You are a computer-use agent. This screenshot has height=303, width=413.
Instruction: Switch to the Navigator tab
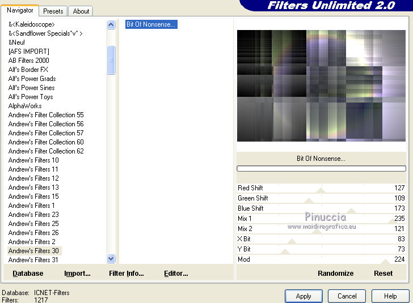(x=20, y=10)
